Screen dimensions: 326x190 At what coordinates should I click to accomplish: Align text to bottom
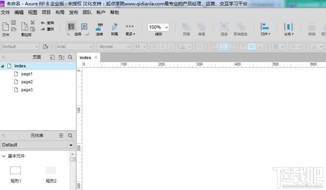coord(260,47)
